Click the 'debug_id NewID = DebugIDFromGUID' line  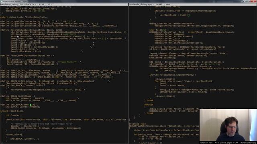(x=197, y=90)
